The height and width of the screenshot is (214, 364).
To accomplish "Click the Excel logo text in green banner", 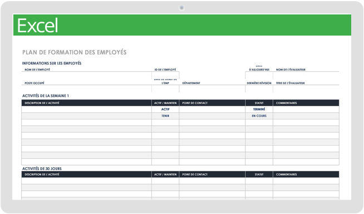I will pyautogui.click(x=37, y=25).
